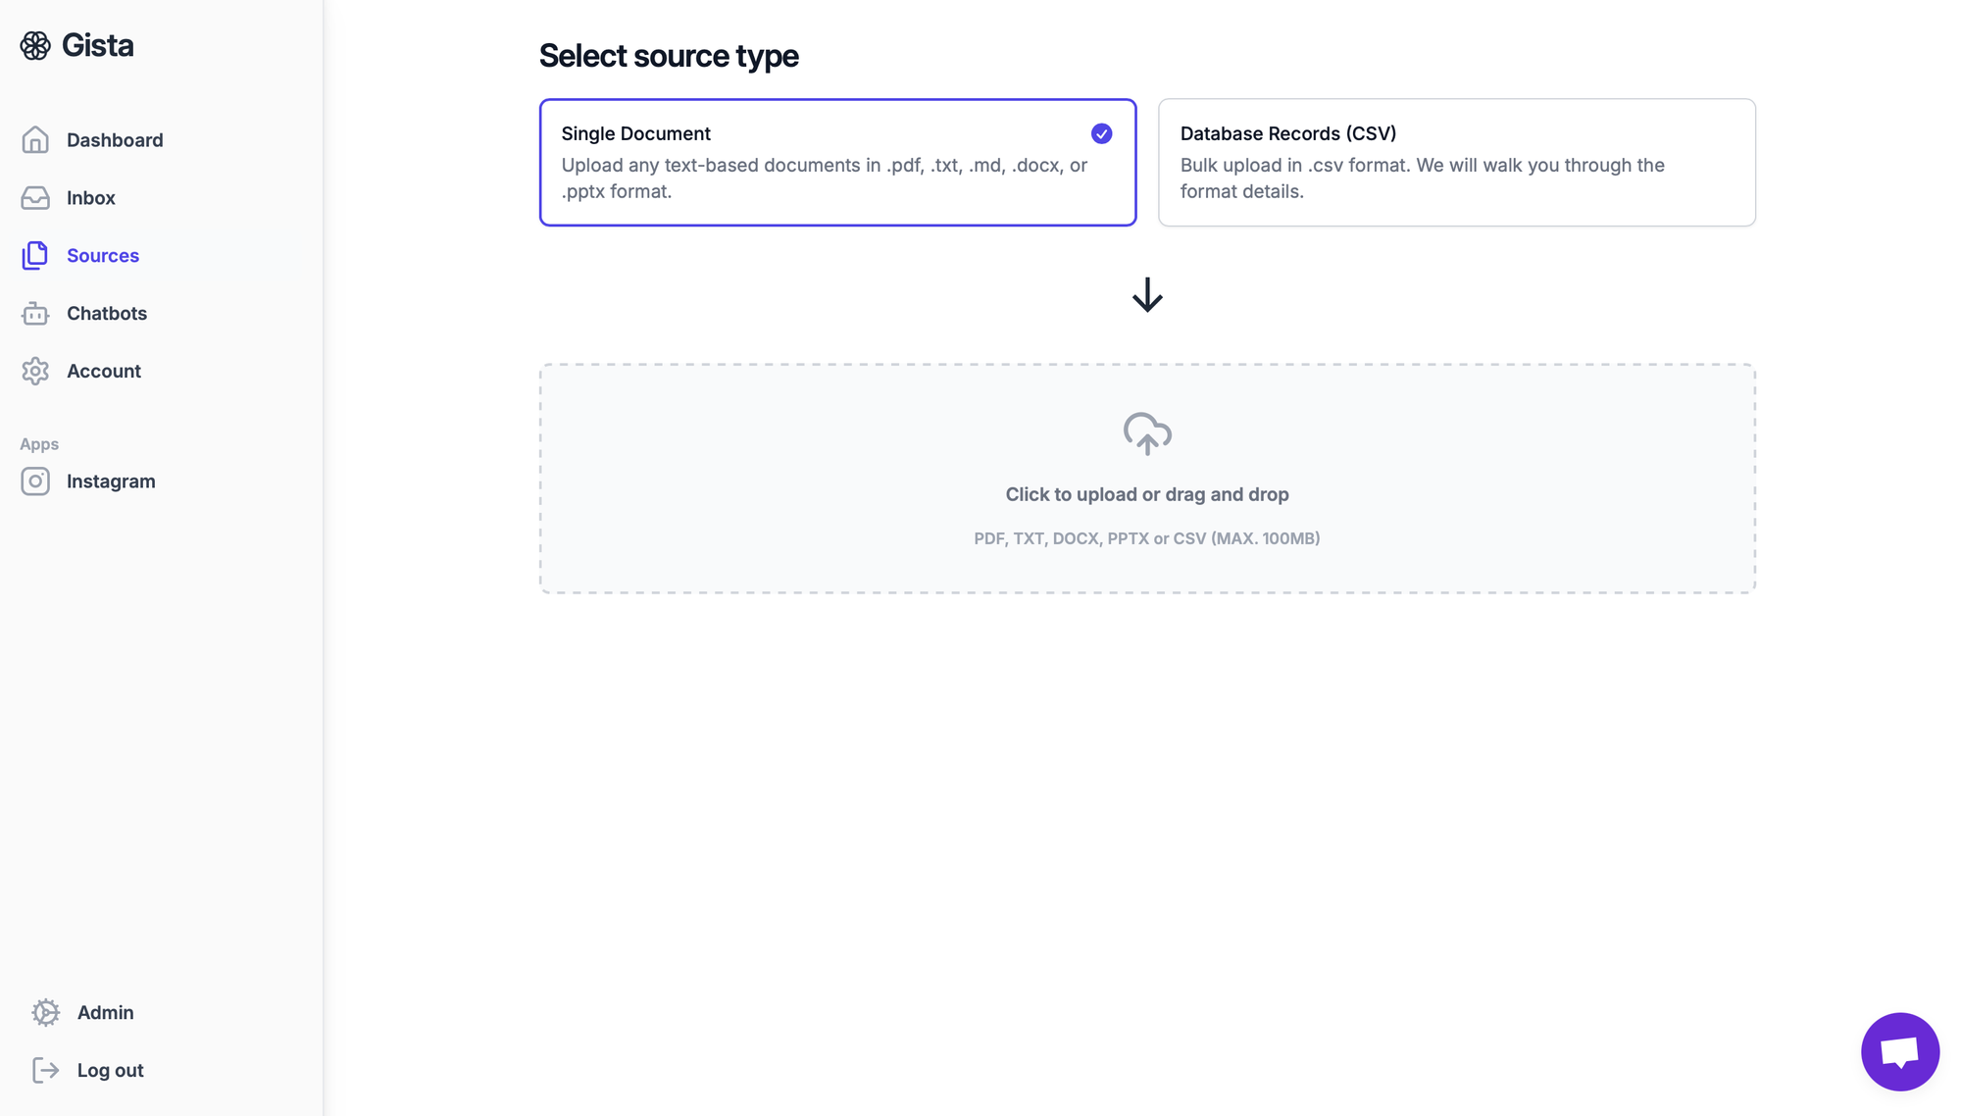Screen dimensions: 1961x1116
Task: Click the Account gear icon
Action: point(35,372)
